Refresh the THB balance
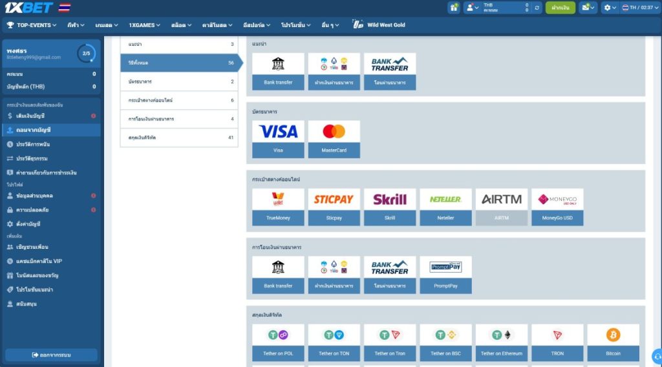The height and width of the screenshot is (367, 662). click(537, 8)
